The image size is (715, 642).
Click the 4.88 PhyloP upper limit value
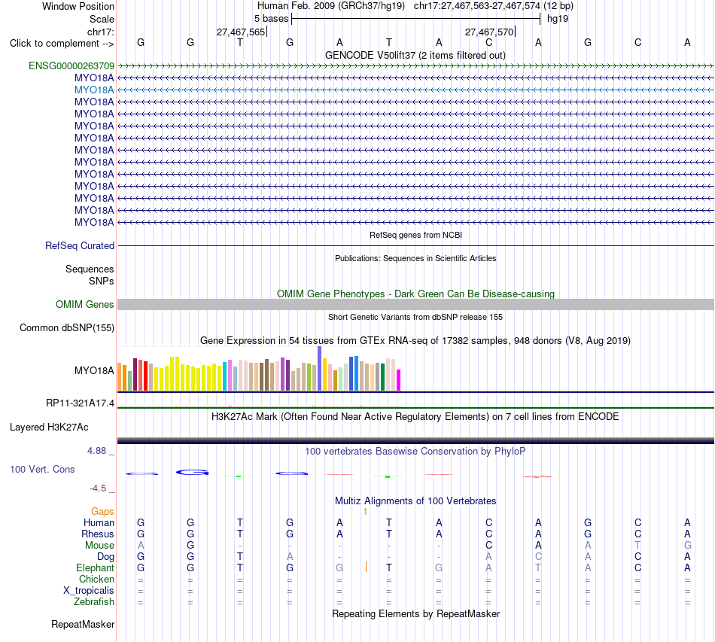point(96,451)
